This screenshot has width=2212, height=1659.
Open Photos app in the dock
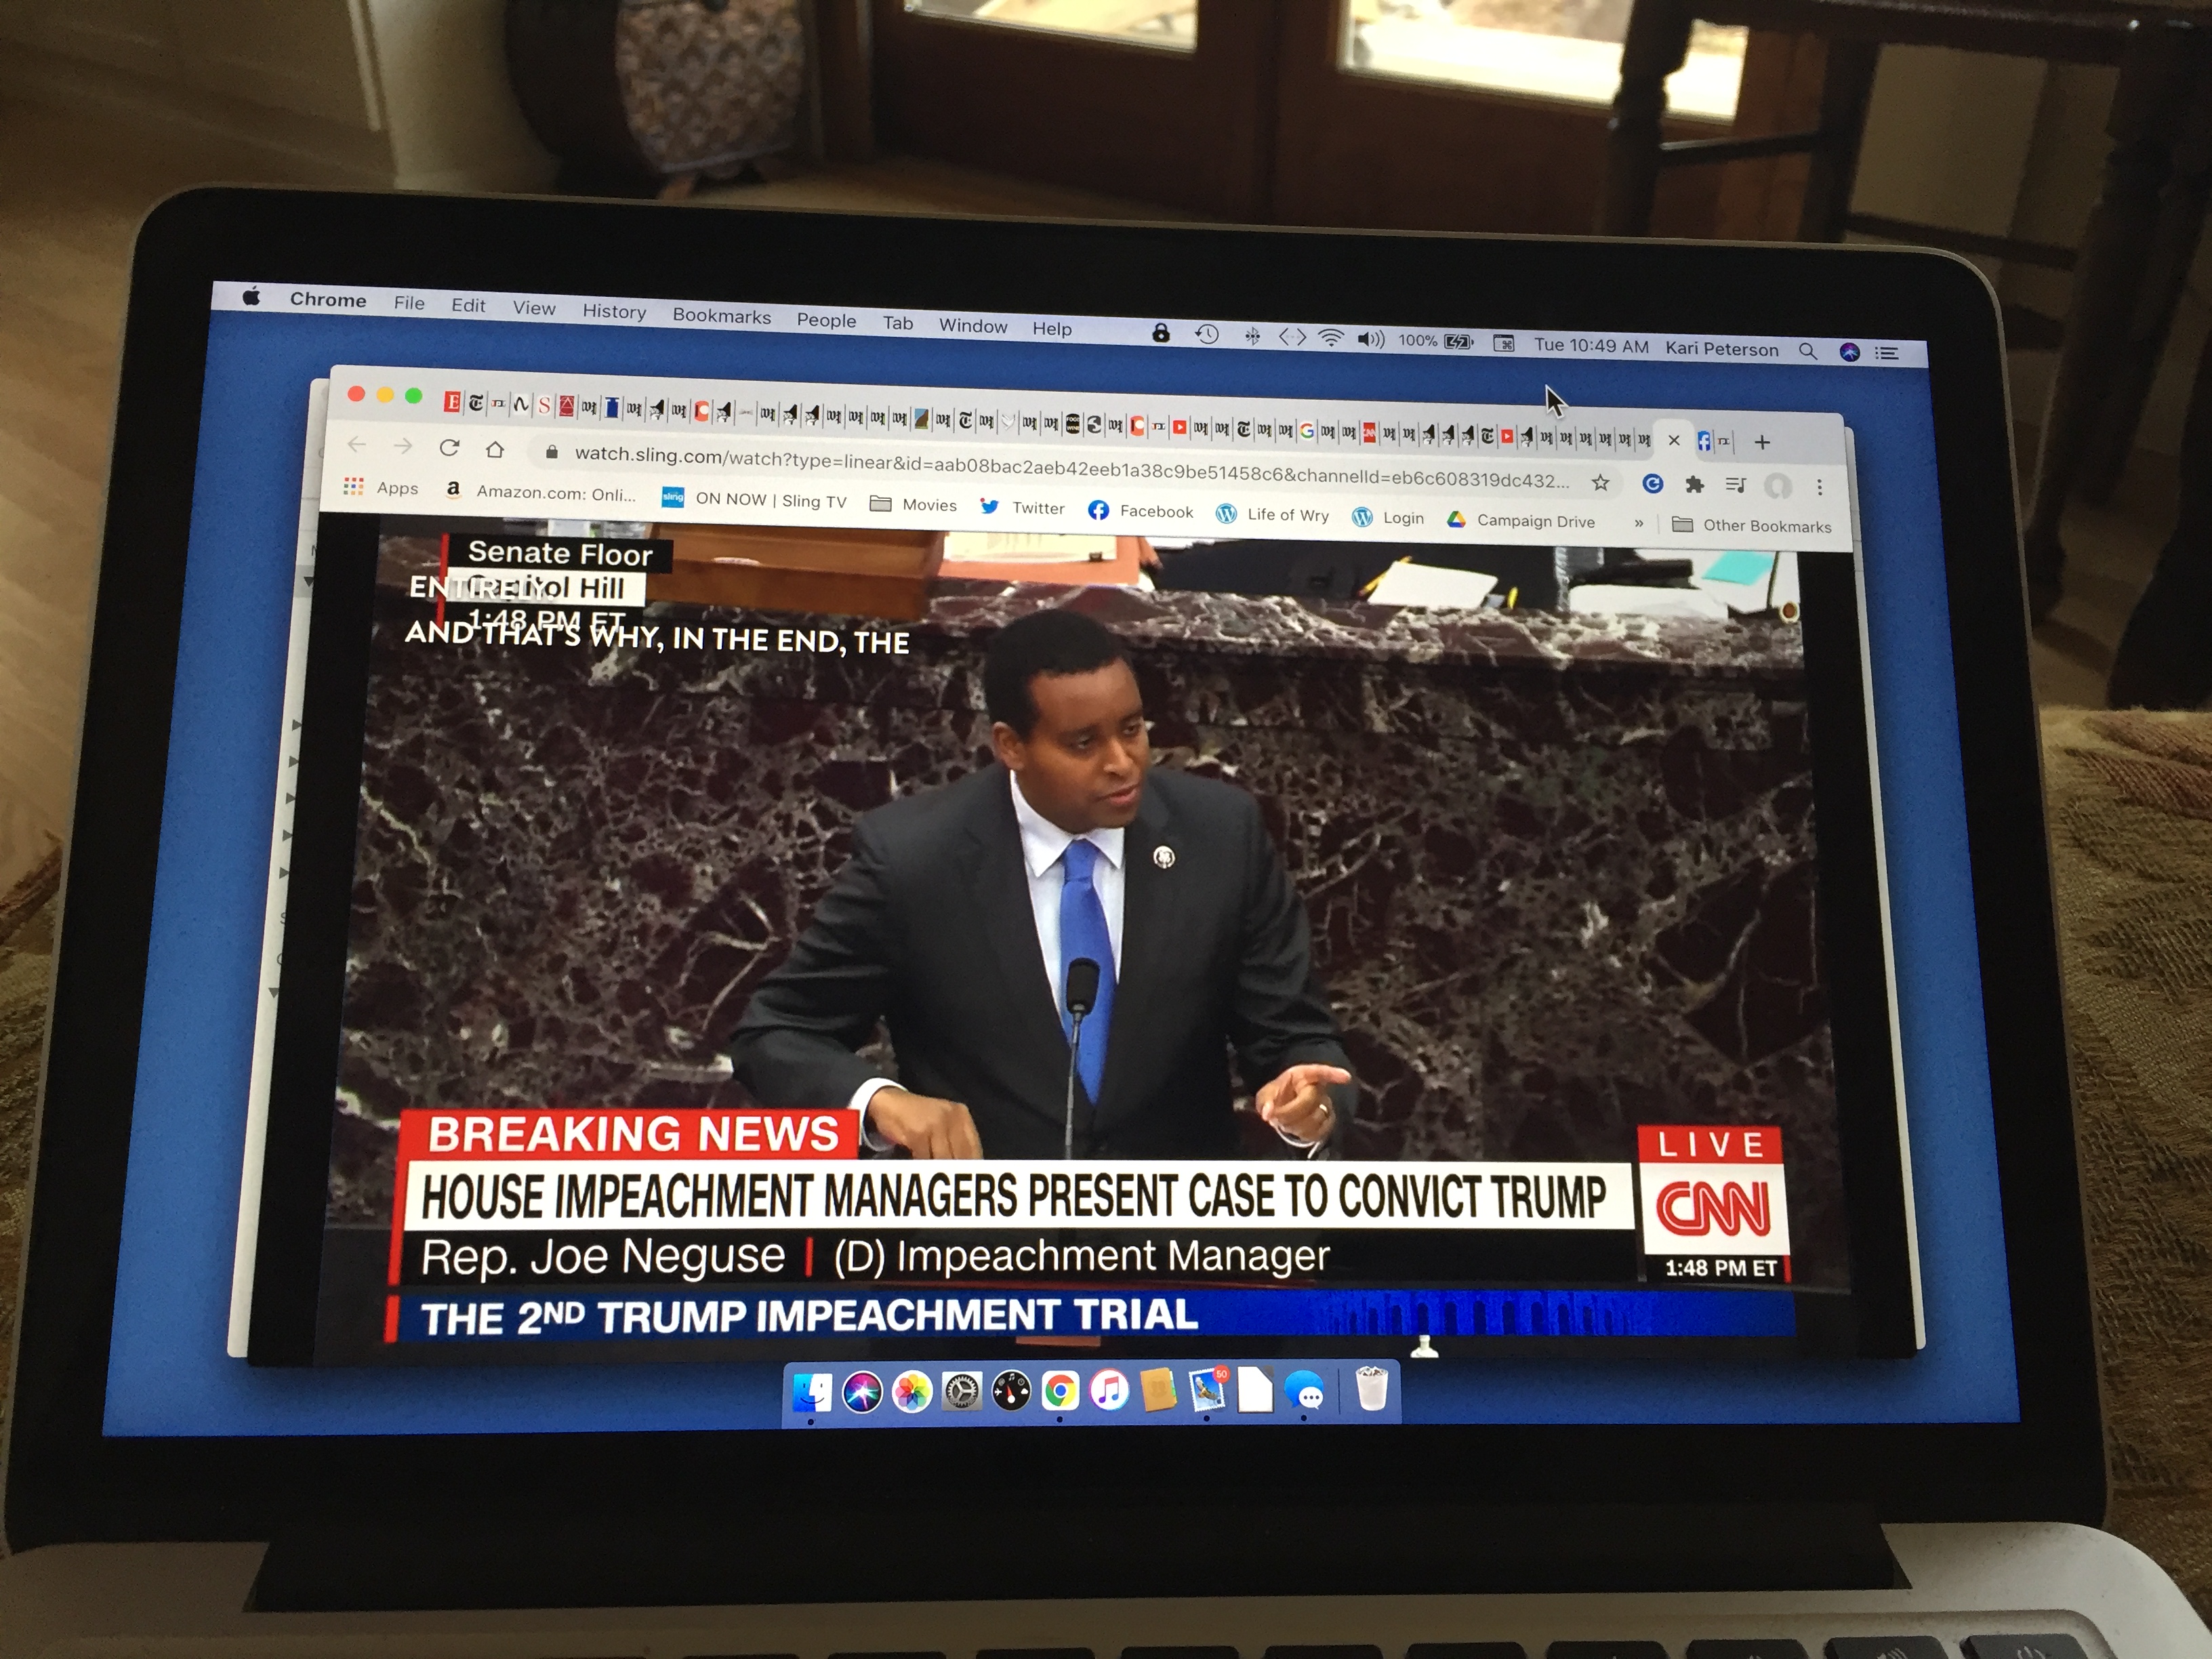click(x=911, y=1392)
